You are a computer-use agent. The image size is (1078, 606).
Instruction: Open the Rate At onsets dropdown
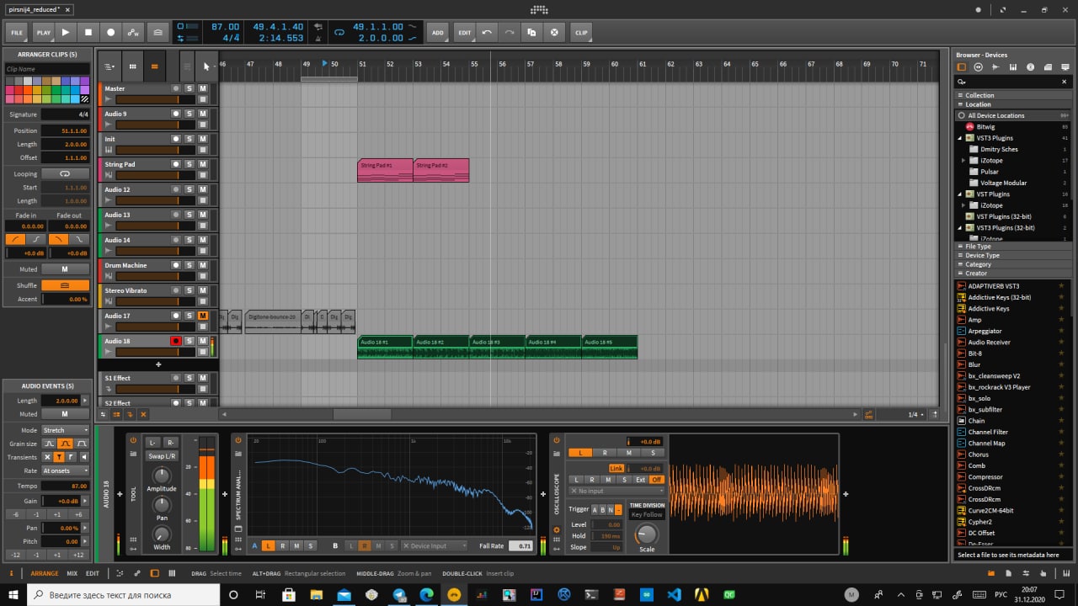click(65, 470)
